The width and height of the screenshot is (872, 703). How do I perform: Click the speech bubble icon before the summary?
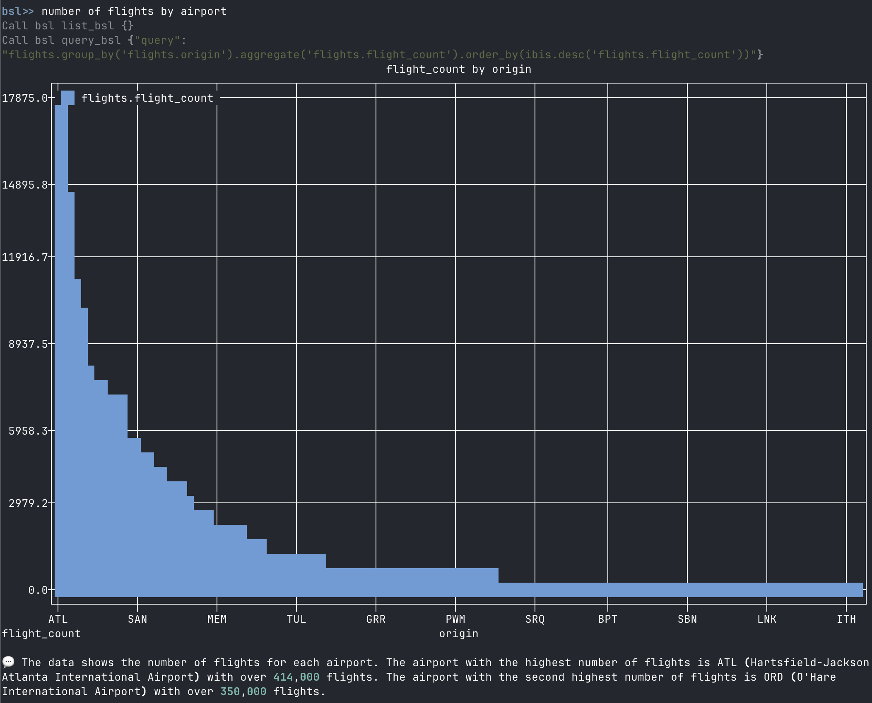tap(8, 662)
